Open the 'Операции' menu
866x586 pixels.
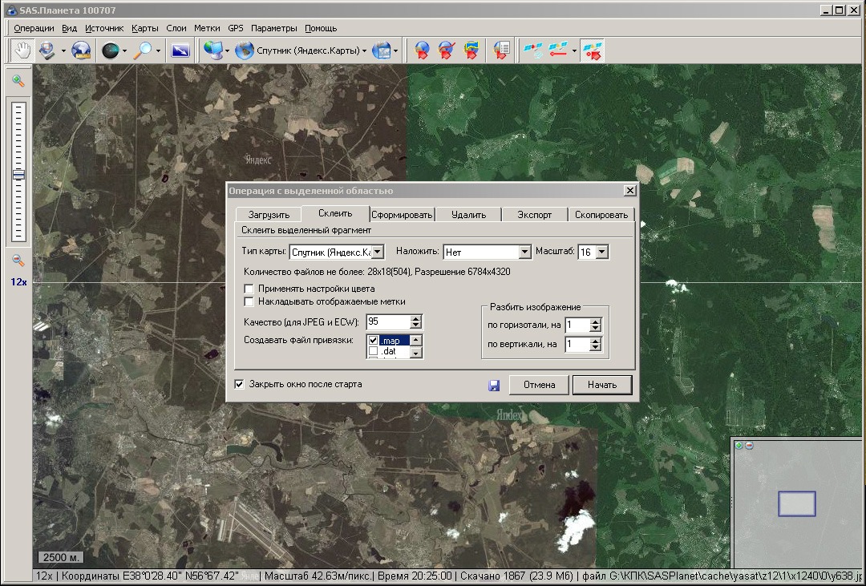tap(34, 28)
